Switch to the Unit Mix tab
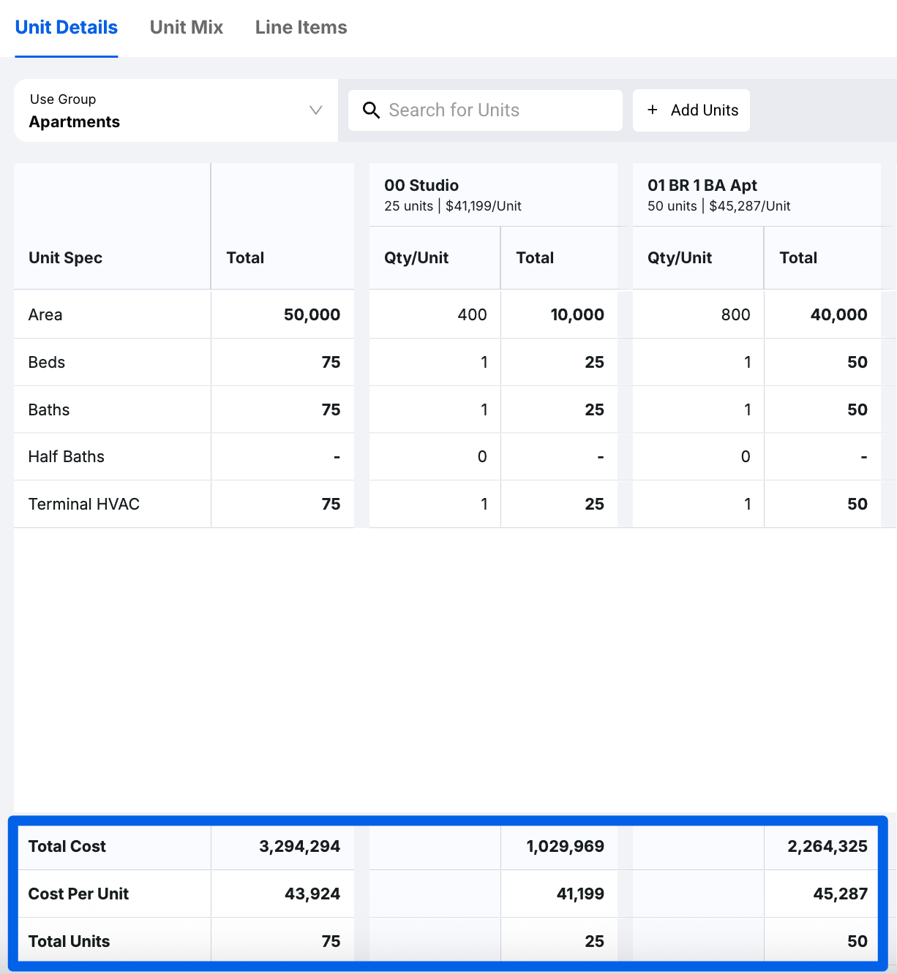This screenshot has height=974, width=897. (186, 28)
